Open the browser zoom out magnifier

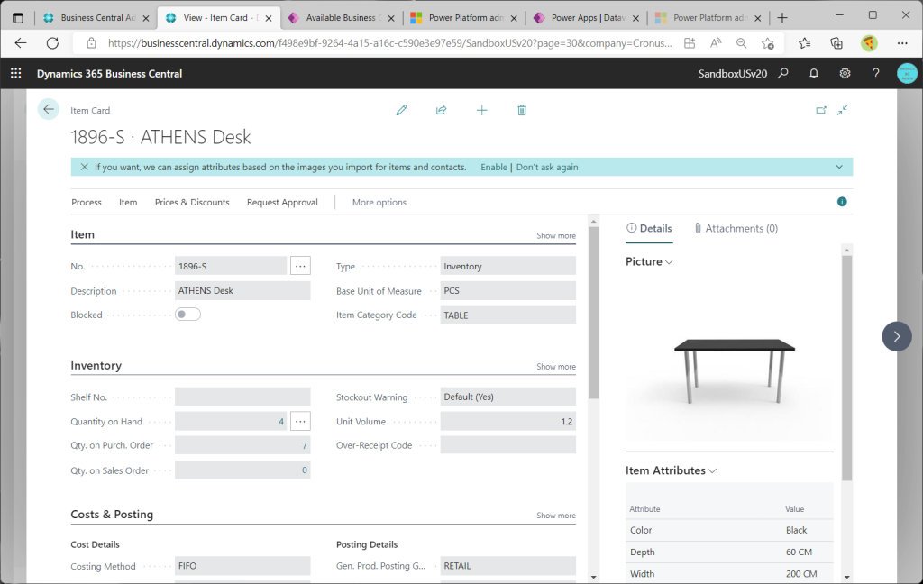tap(741, 43)
